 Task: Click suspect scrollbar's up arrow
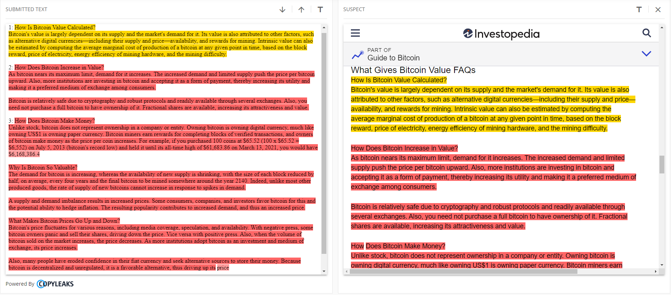tap(662, 27)
